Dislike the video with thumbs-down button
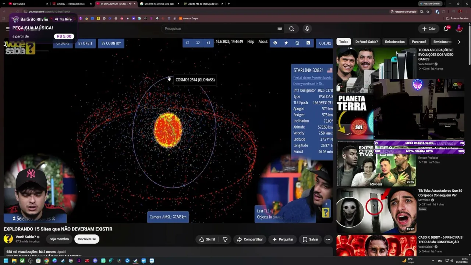 click(x=225, y=239)
